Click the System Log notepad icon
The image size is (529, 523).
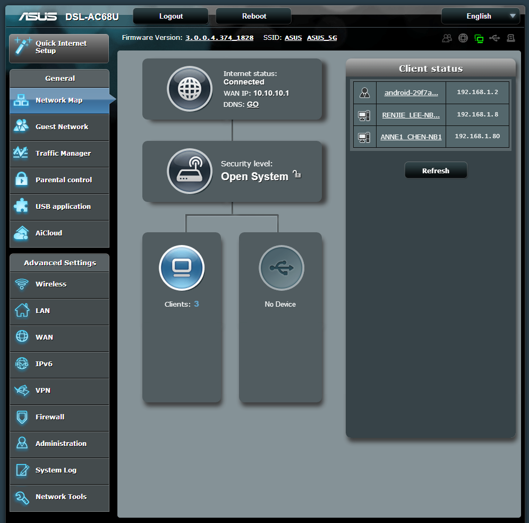(22, 470)
